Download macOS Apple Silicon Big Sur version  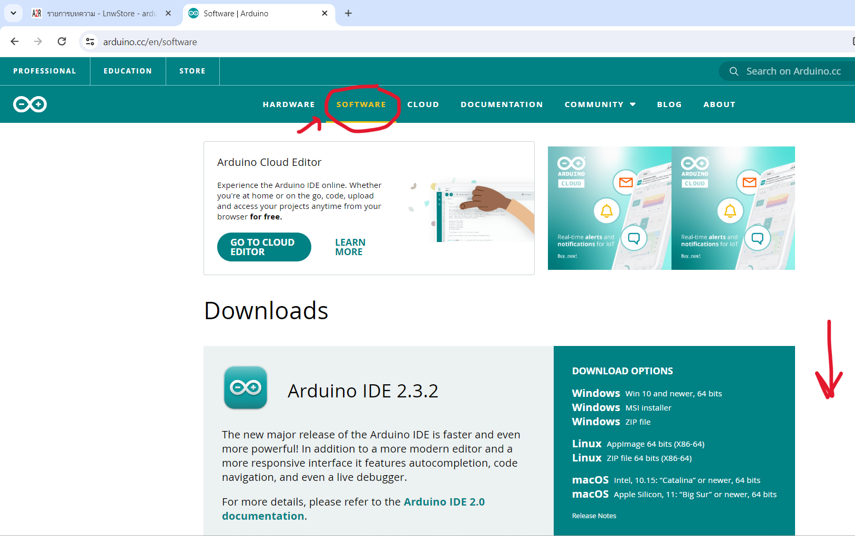[674, 494]
